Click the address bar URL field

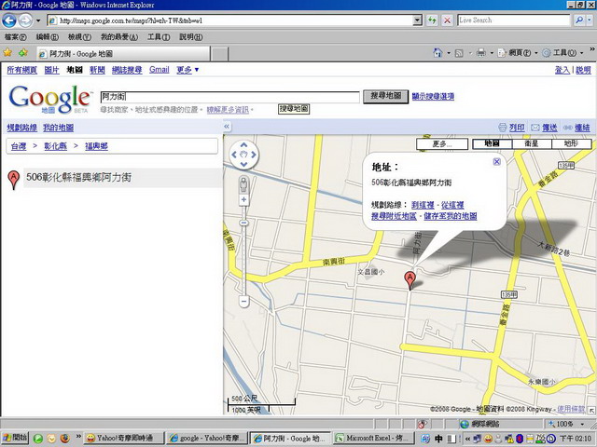(230, 20)
